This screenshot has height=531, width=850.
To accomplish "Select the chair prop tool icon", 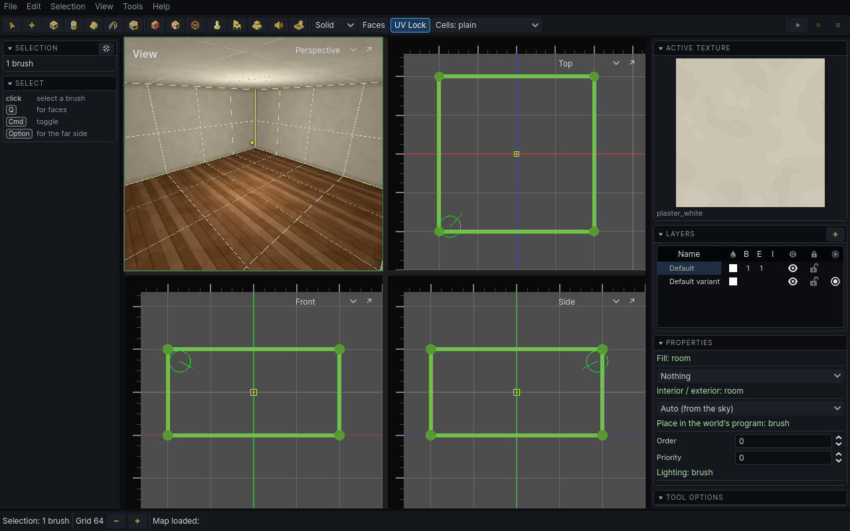I will tap(237, 25).
